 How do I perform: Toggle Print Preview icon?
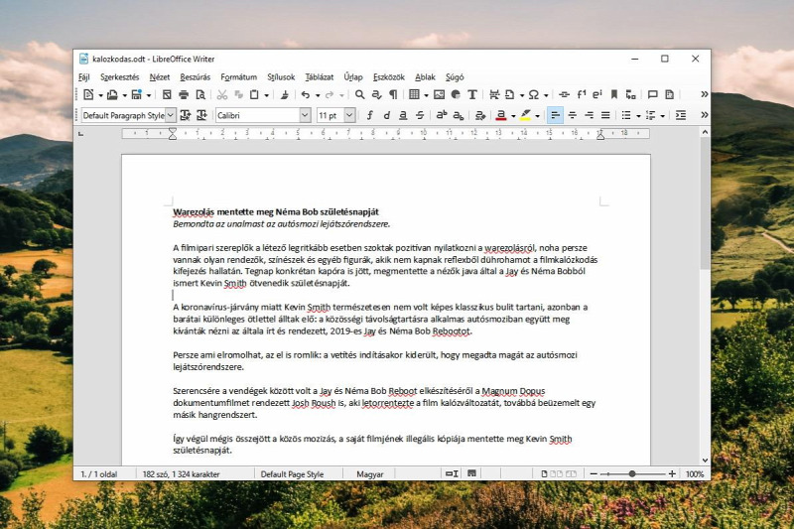coord(200,94)
